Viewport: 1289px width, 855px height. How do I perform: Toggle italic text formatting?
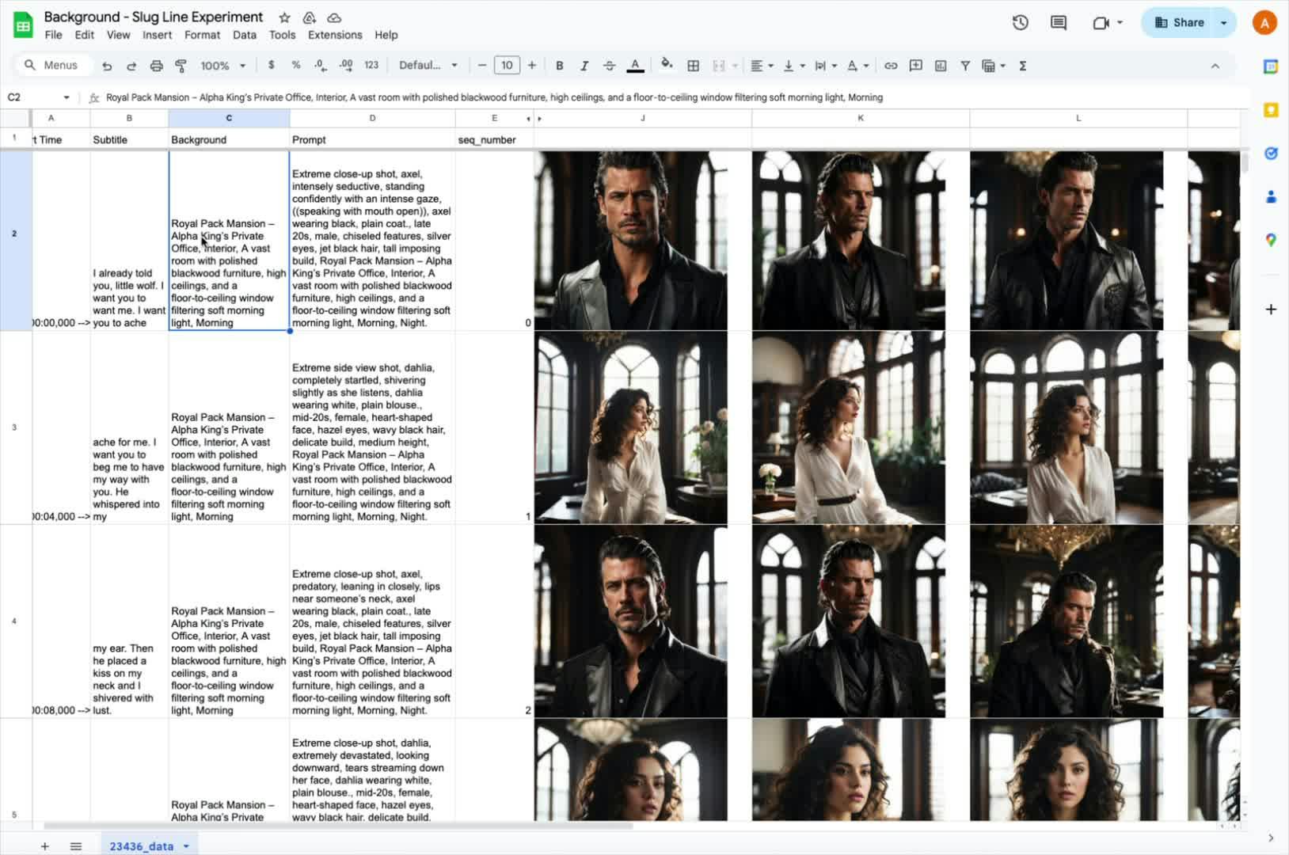pyautogui.click(x=584, y=66)
